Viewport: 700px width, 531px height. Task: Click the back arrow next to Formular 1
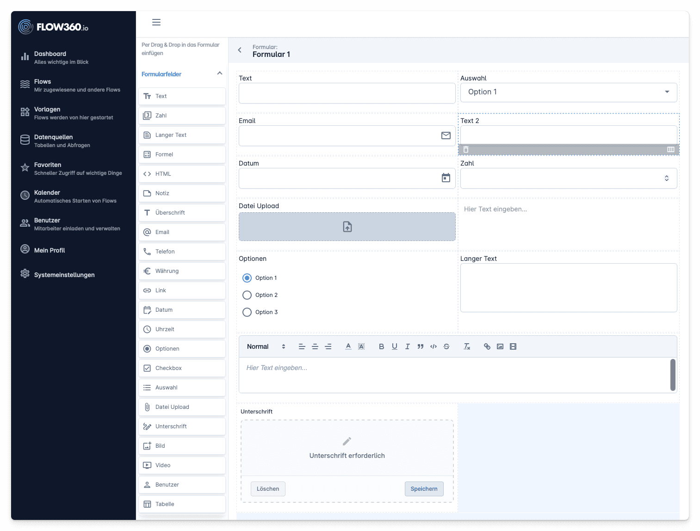(x=240, y=50)
